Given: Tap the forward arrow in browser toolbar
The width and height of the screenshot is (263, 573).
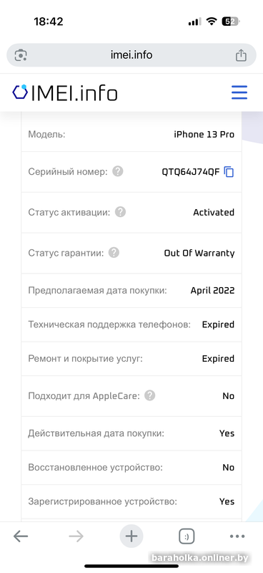Looking at the screenshot, I should click(x=76, y=536).
